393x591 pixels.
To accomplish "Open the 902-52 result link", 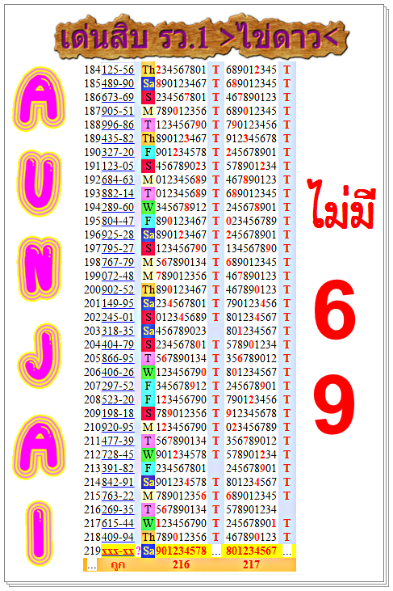I will [x=118, y=290].
